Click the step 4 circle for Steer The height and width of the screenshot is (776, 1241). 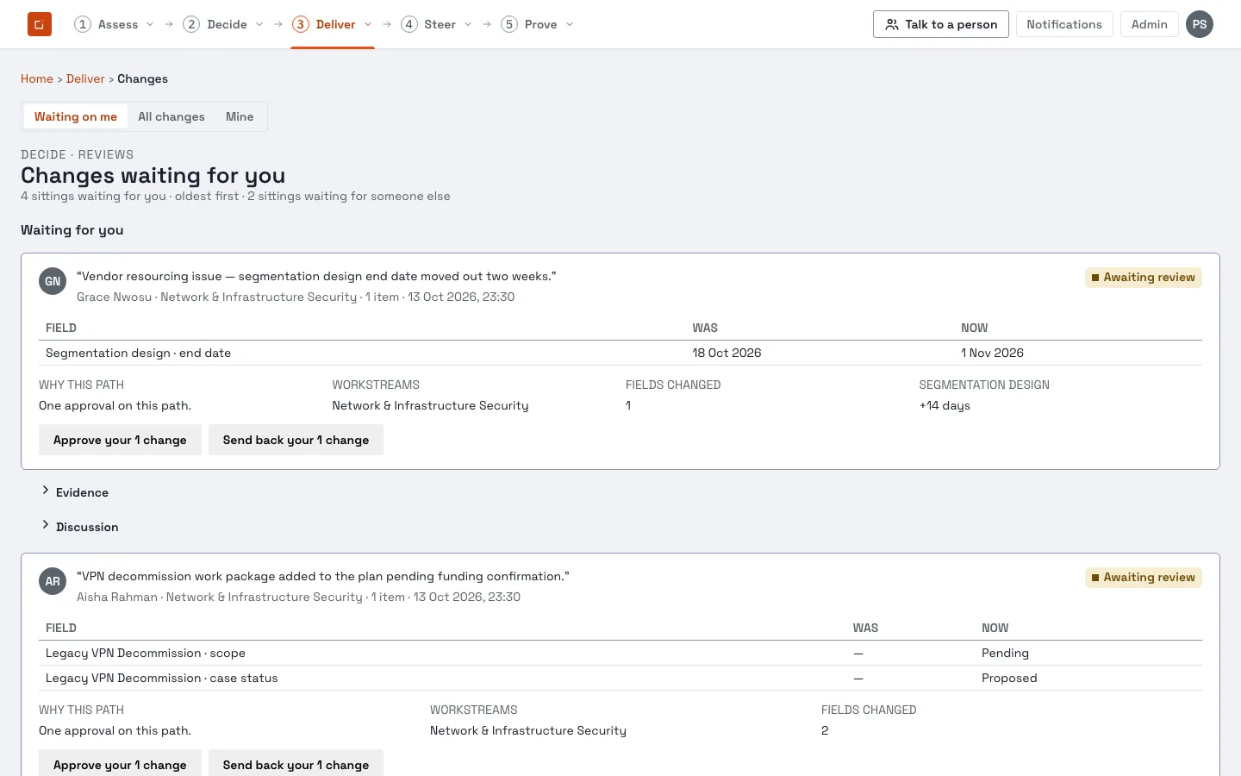(x=409, y=24)
